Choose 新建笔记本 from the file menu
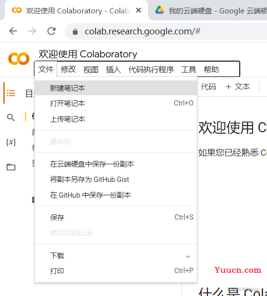This screenshot has width=267, height=296. [116, 88]
